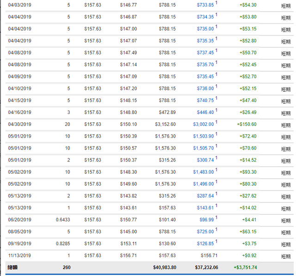Click 短期 in the 04/03/2019 row
Viewport: 296px width, 276px height.
point(286,6)
